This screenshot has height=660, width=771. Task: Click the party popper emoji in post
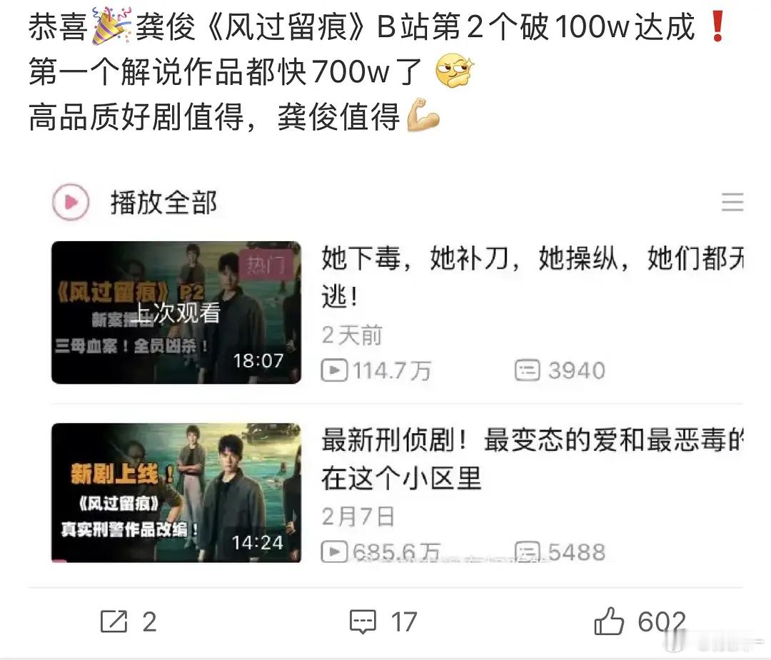[111, 26]
